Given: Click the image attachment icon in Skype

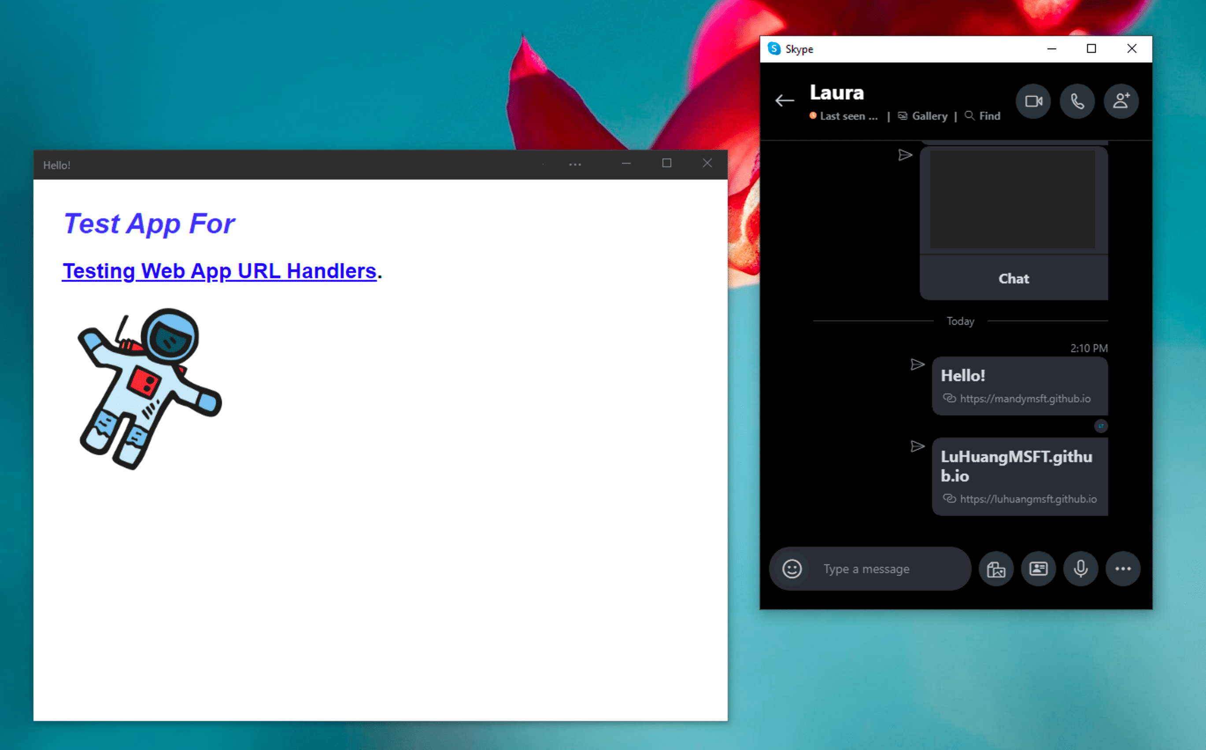Looking at the screenshot, I should click(x=995, y=568).
